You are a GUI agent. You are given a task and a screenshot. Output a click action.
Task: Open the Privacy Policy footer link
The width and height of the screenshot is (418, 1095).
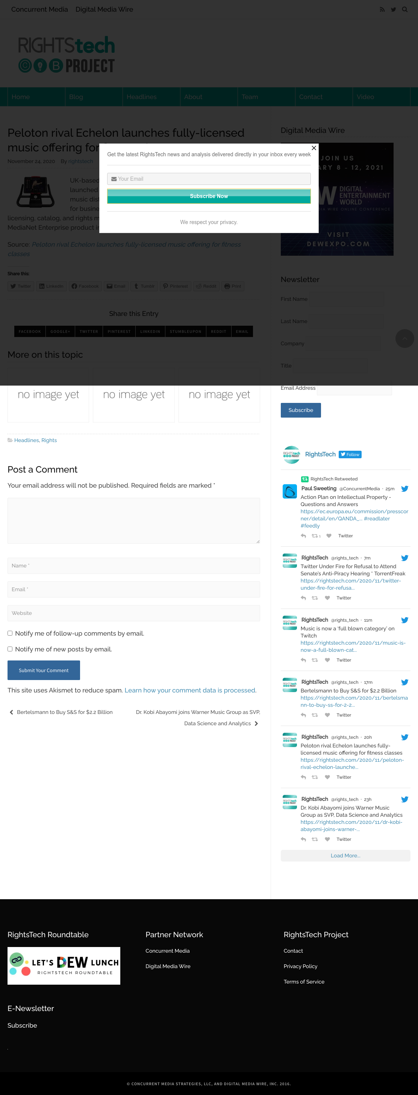point(300,966)
